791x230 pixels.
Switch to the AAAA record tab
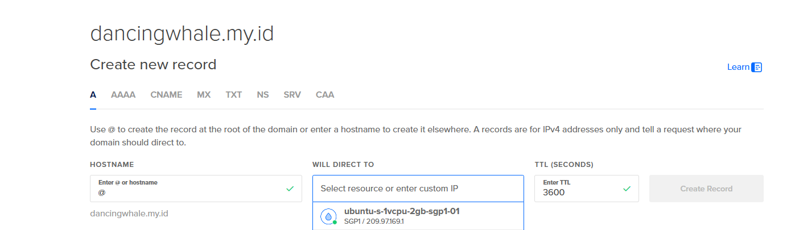point(123,95)
